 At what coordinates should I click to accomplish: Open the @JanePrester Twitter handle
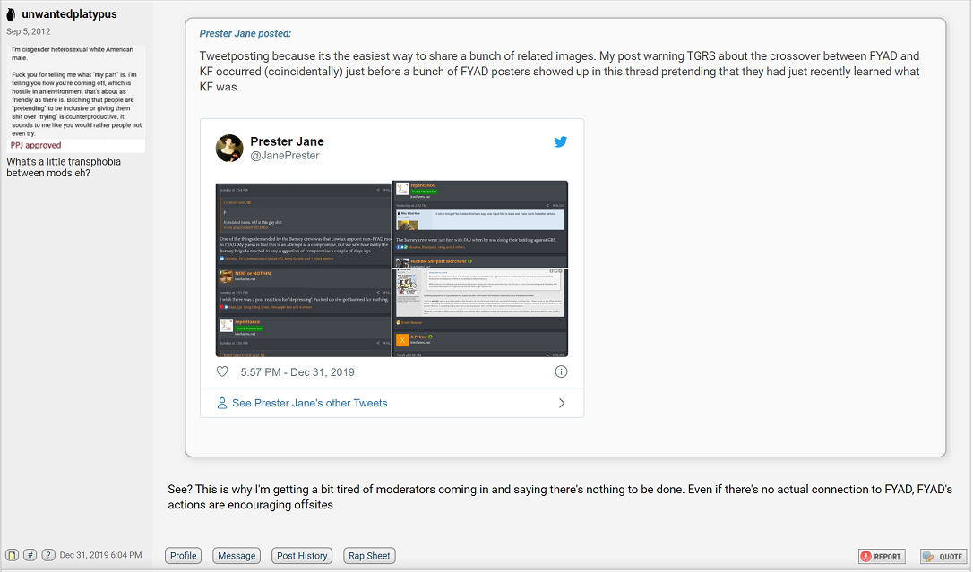tap(285, 156)
